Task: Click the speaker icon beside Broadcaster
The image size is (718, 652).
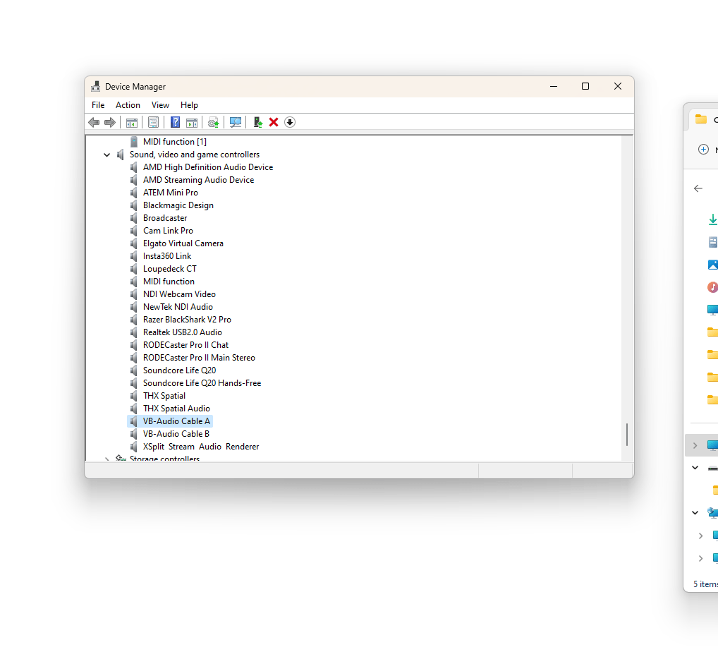Action: (x=134, y=218)
